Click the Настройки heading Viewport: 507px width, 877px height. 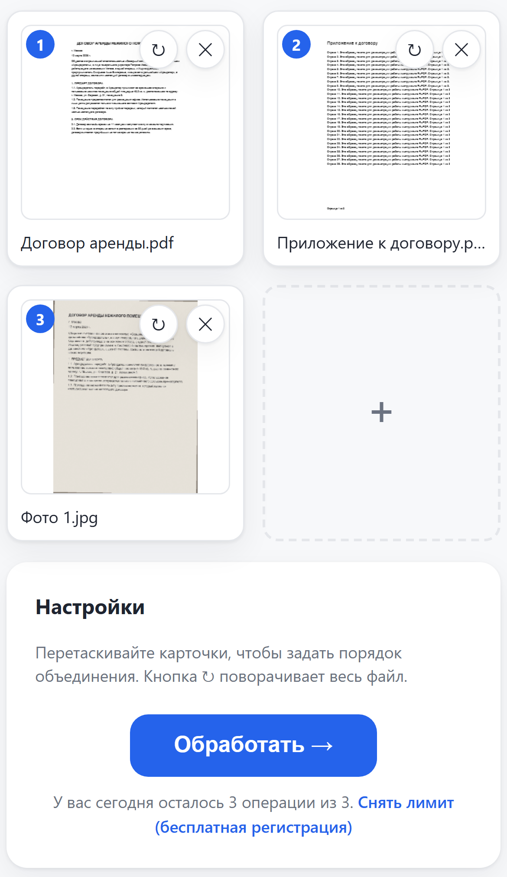90,607
